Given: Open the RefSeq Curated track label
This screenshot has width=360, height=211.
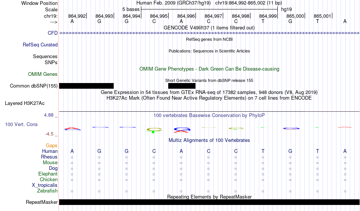Looking at the screenshot, I should pyautogui.click(x=40, y=45).
